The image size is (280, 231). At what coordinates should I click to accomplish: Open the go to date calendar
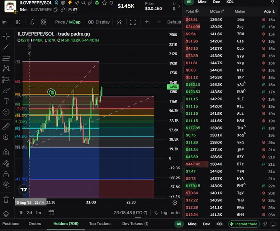[x=51, y=213]
